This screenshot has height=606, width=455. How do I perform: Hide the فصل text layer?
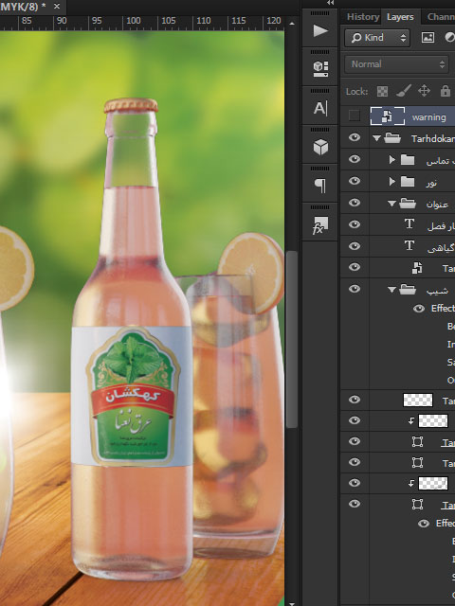pos(355,224)
